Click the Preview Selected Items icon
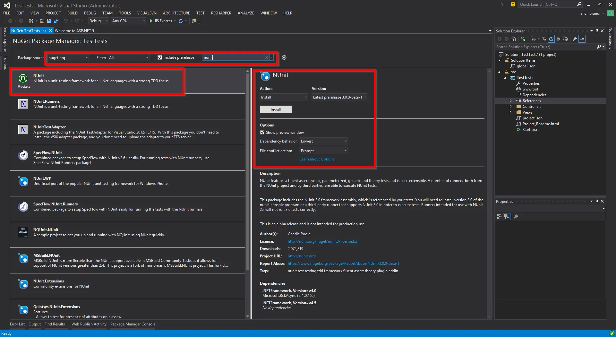The width and height of the screenshot is (616, 337). coord(582,39)
